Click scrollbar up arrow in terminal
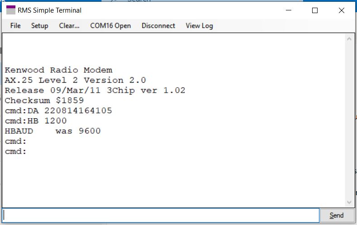357x225 pixels. click(x=349, y=39)
